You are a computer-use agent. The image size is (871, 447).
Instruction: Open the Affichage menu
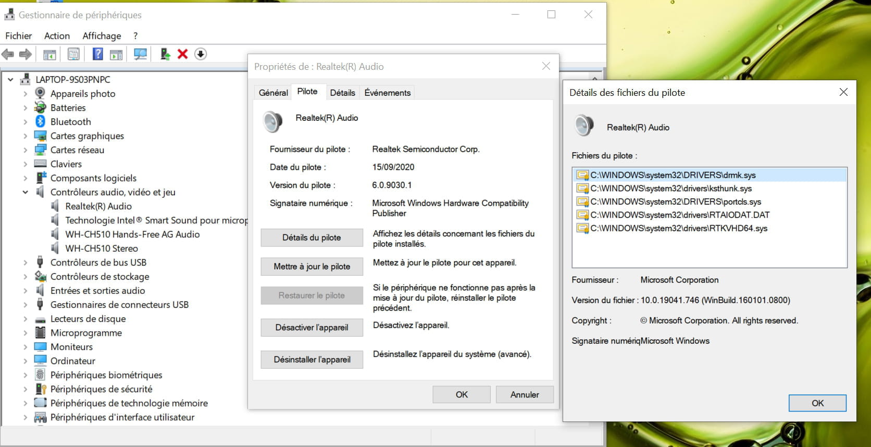[102, 35]
